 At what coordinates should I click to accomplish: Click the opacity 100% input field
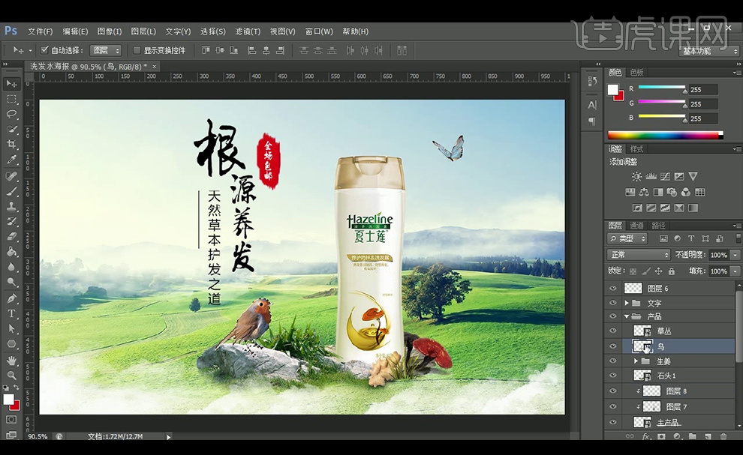719,255
